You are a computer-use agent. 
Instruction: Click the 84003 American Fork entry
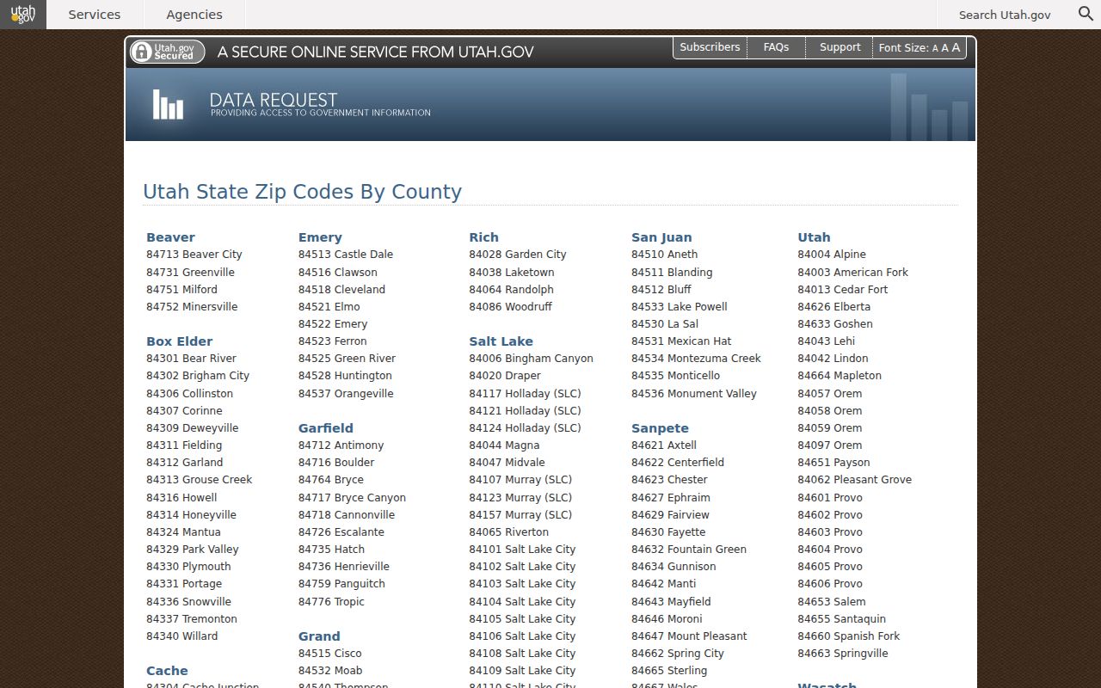pyautogui.click(x=852, y=273)
